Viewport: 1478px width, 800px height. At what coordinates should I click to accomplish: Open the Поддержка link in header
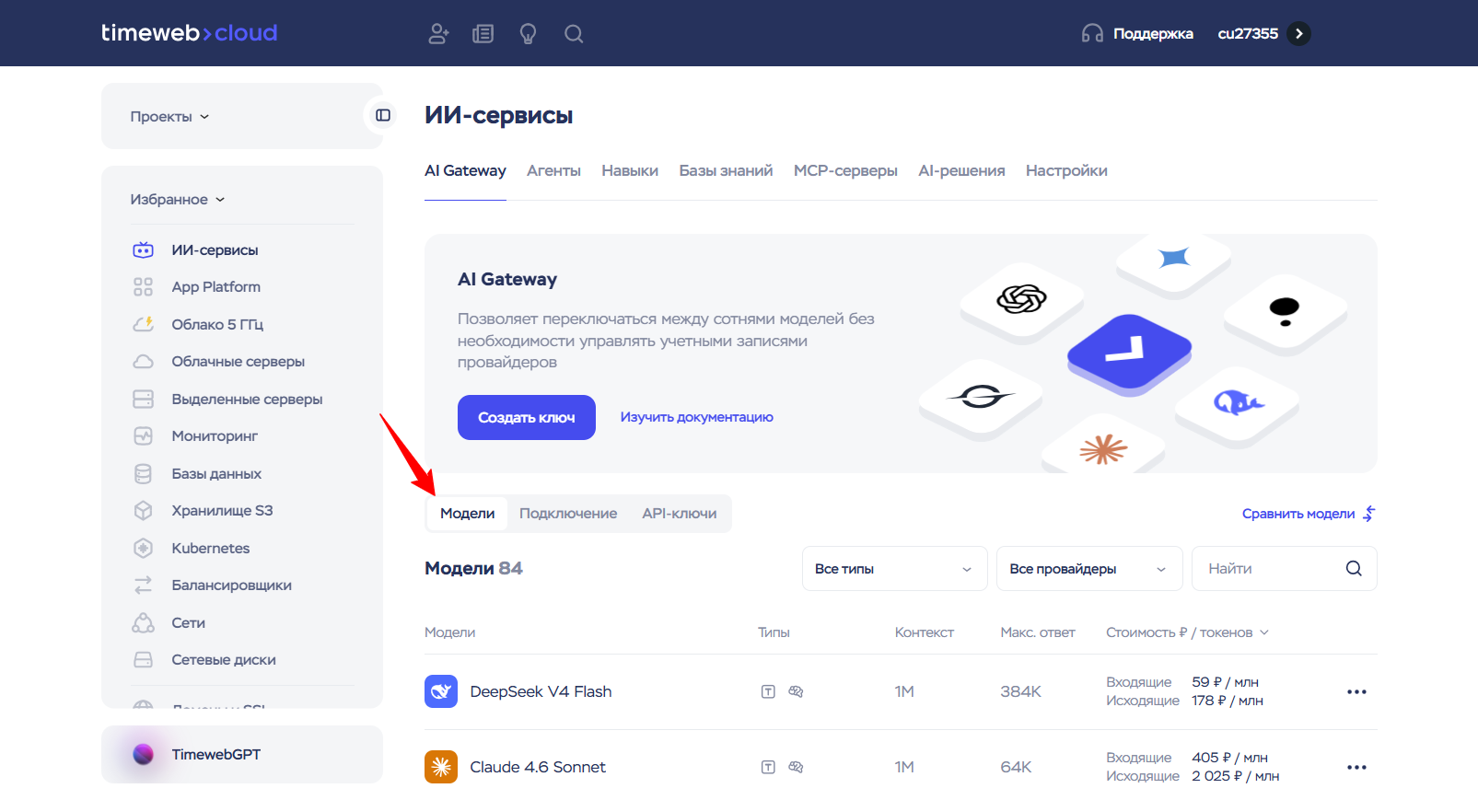pyautogui.click(x=1153, y=34)
